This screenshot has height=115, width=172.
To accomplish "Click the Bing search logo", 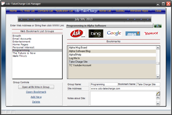I will (x=96, y=33).
